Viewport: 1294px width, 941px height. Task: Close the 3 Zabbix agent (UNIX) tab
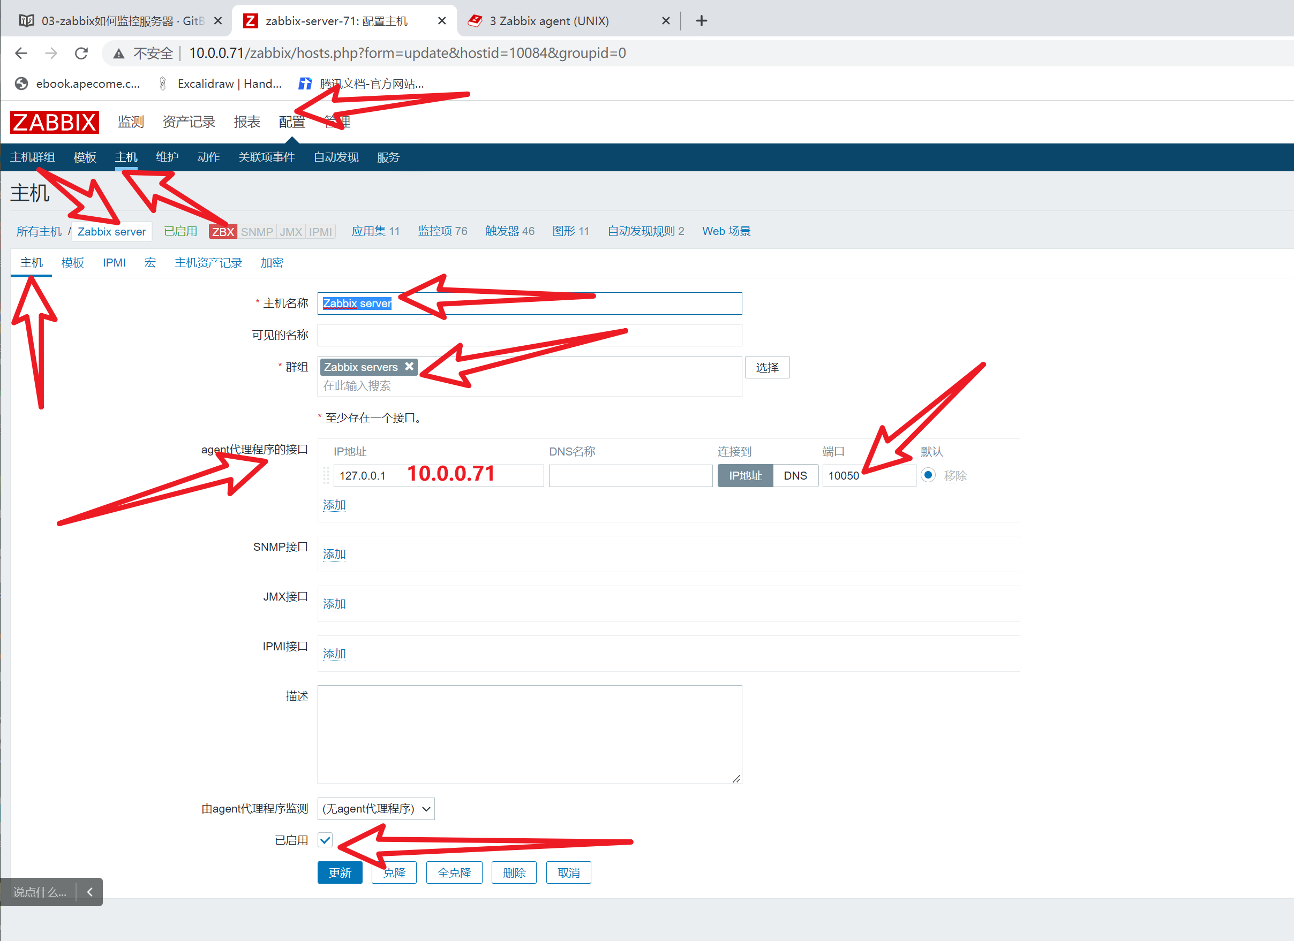point(665,21)
